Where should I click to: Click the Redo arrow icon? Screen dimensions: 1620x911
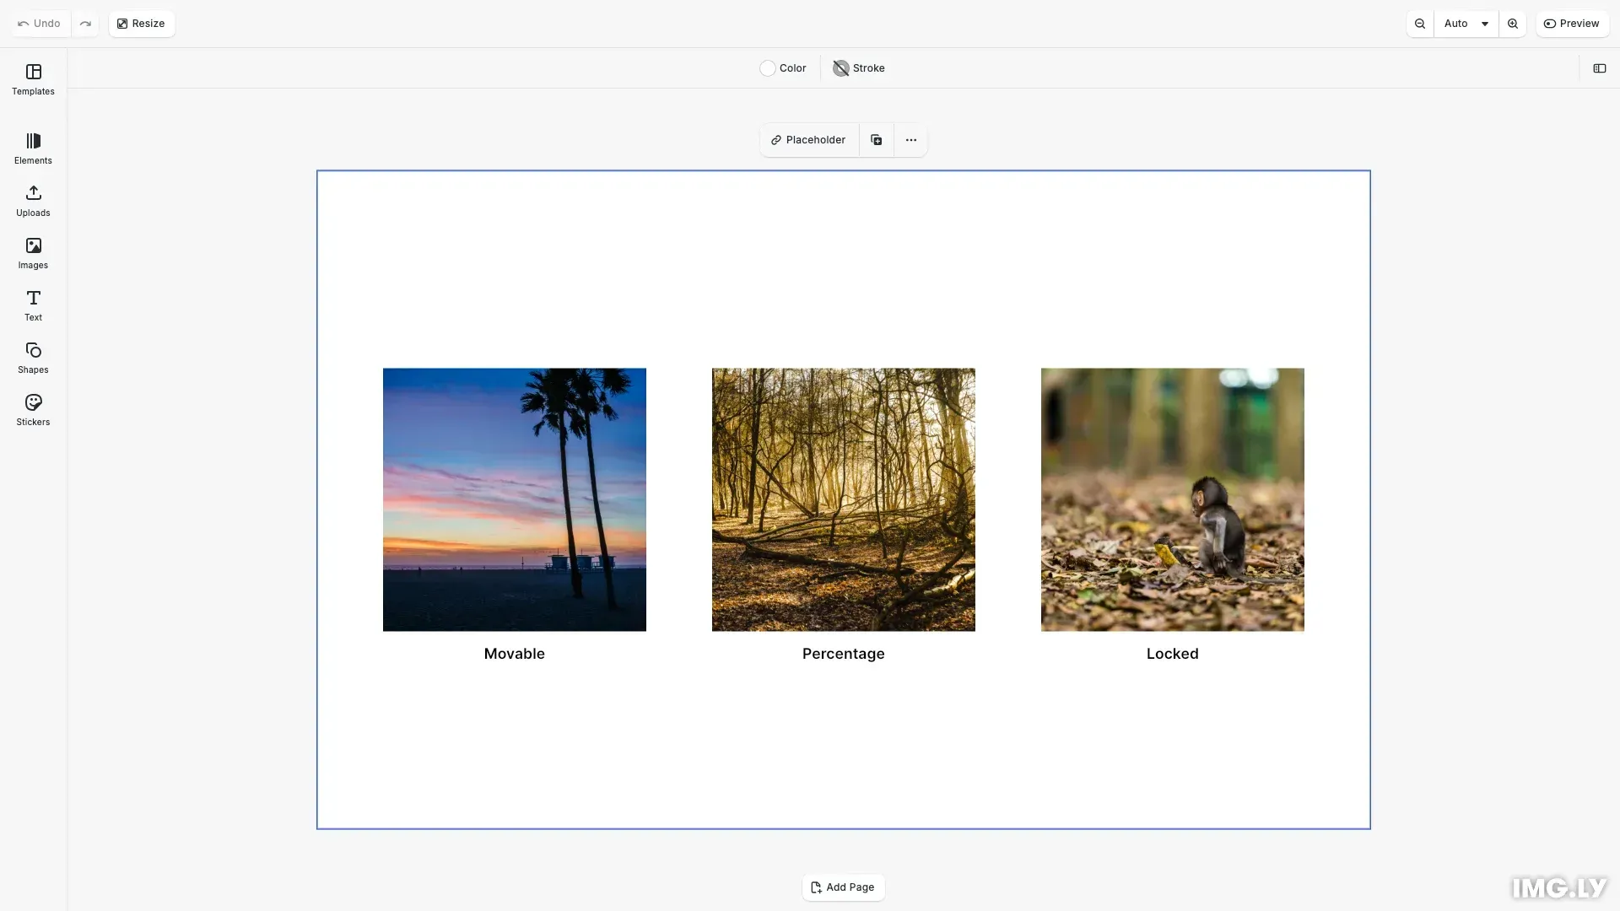(x=85, y=23)
